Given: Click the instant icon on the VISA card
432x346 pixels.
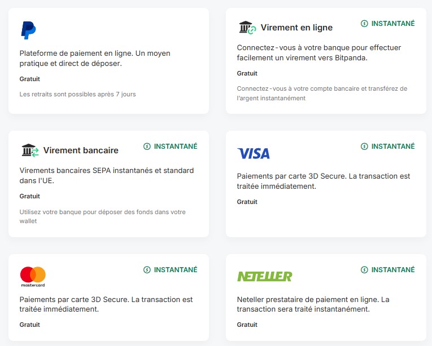Looking at the screenshot, I should coord(364,147).
